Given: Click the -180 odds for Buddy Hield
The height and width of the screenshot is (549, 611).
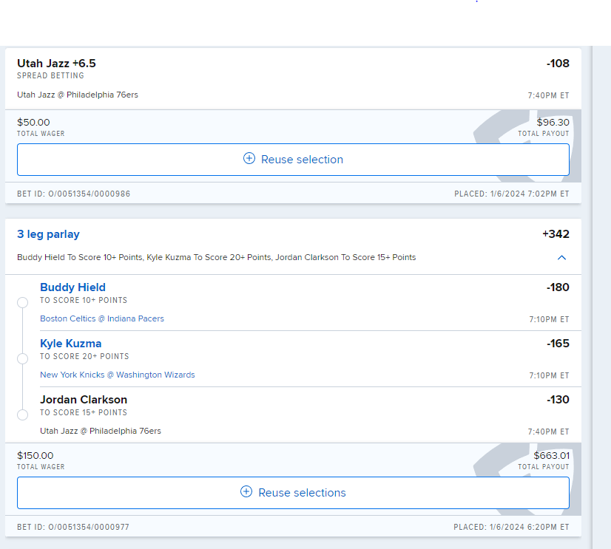Looking at the screenshot, I should tap(558, 287).
